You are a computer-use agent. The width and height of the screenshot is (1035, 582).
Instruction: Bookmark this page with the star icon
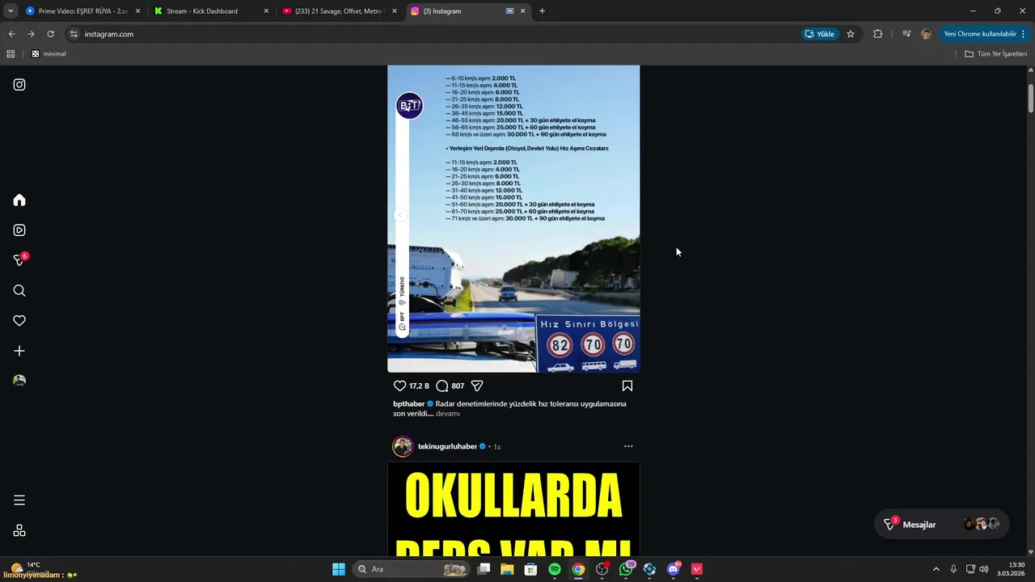pyautogui.click(x=851, y=34)
